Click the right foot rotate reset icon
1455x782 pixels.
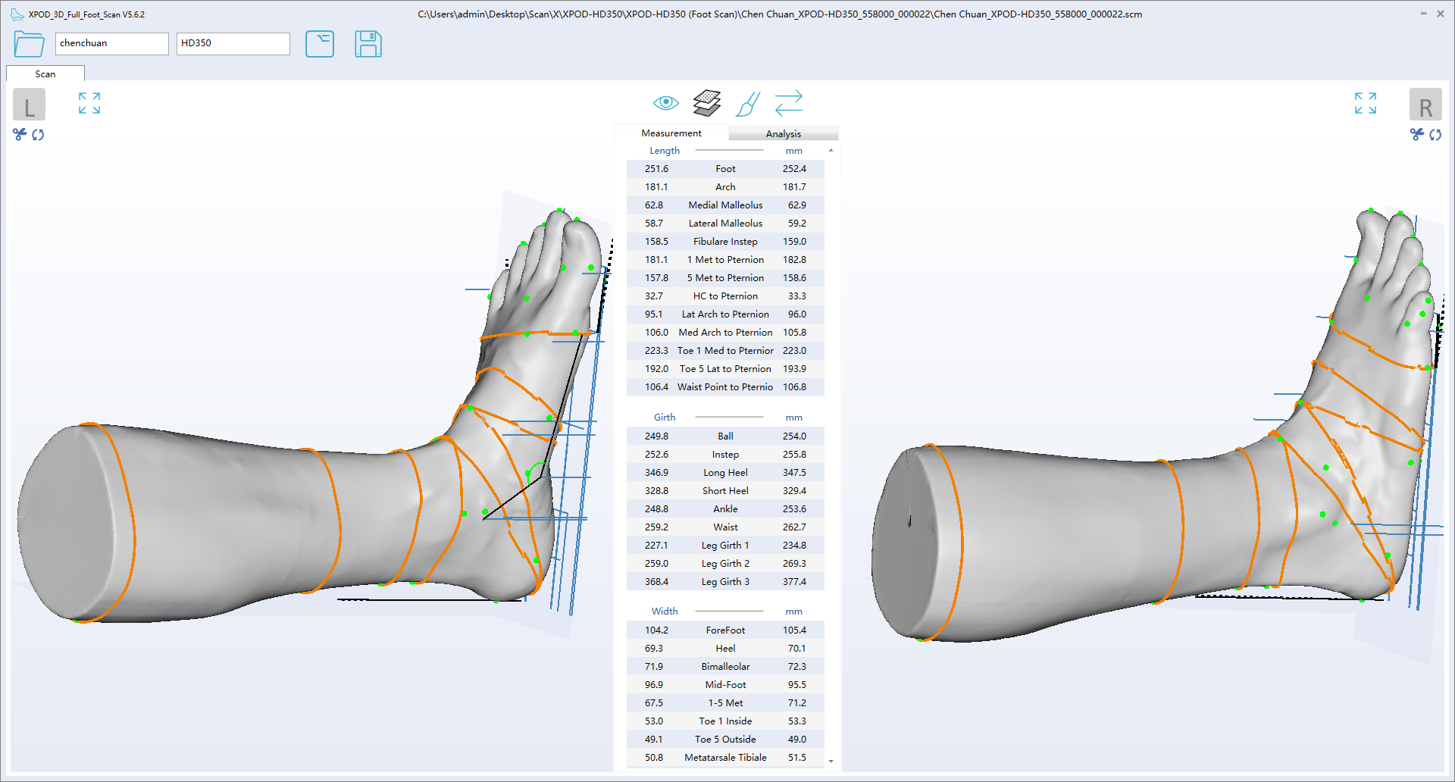tap(1435, 135)
